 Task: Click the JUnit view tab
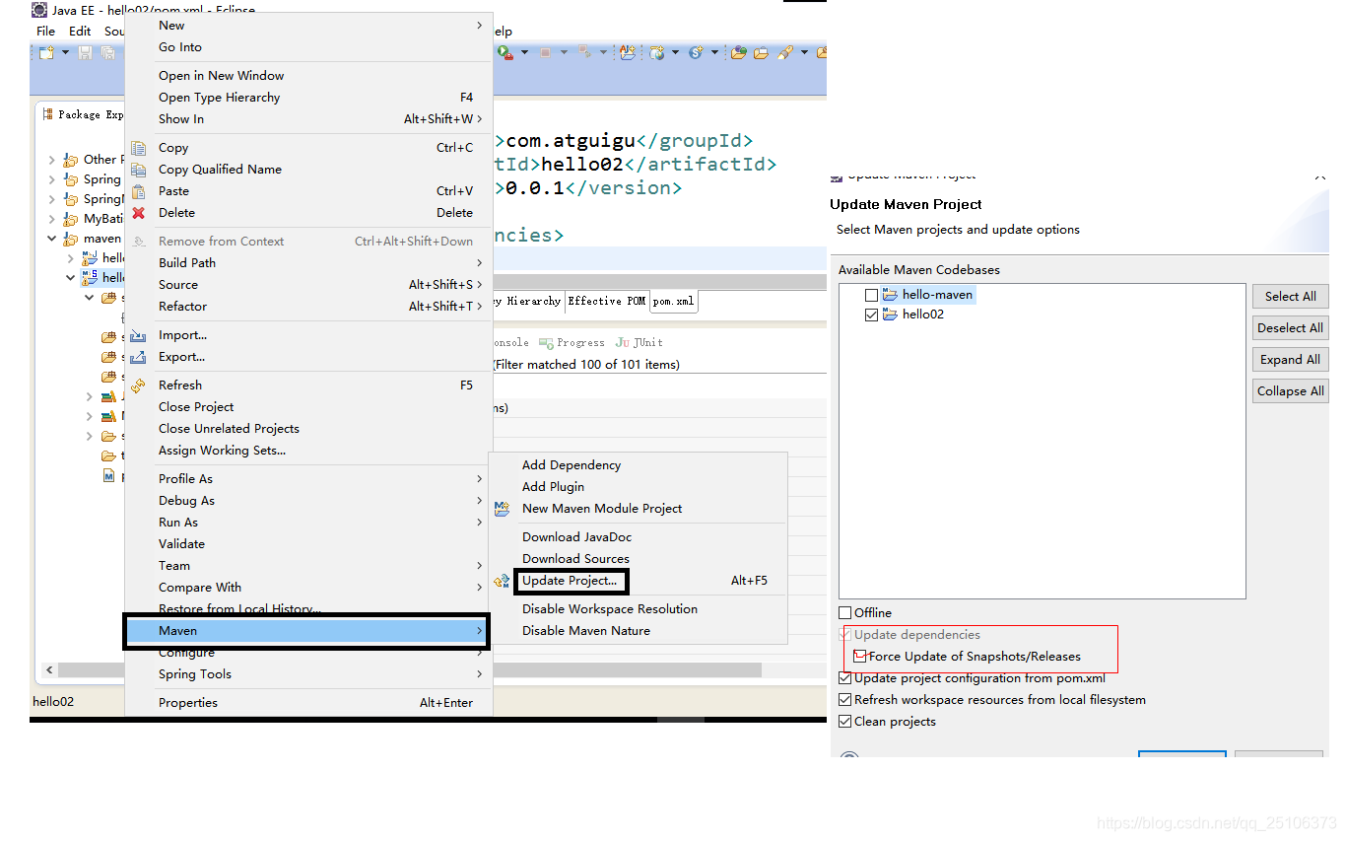pos(639,343)
